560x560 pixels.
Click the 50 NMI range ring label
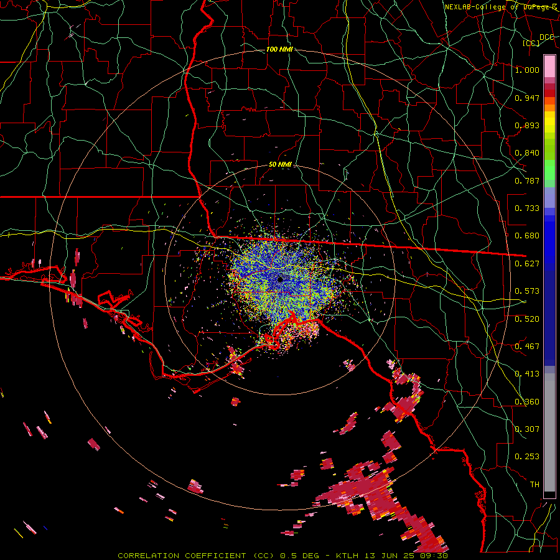click(281, 165)
